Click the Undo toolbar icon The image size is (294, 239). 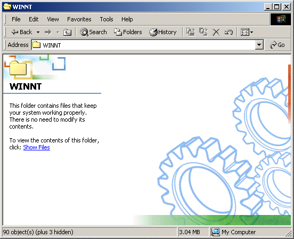(x=228, y=32)
